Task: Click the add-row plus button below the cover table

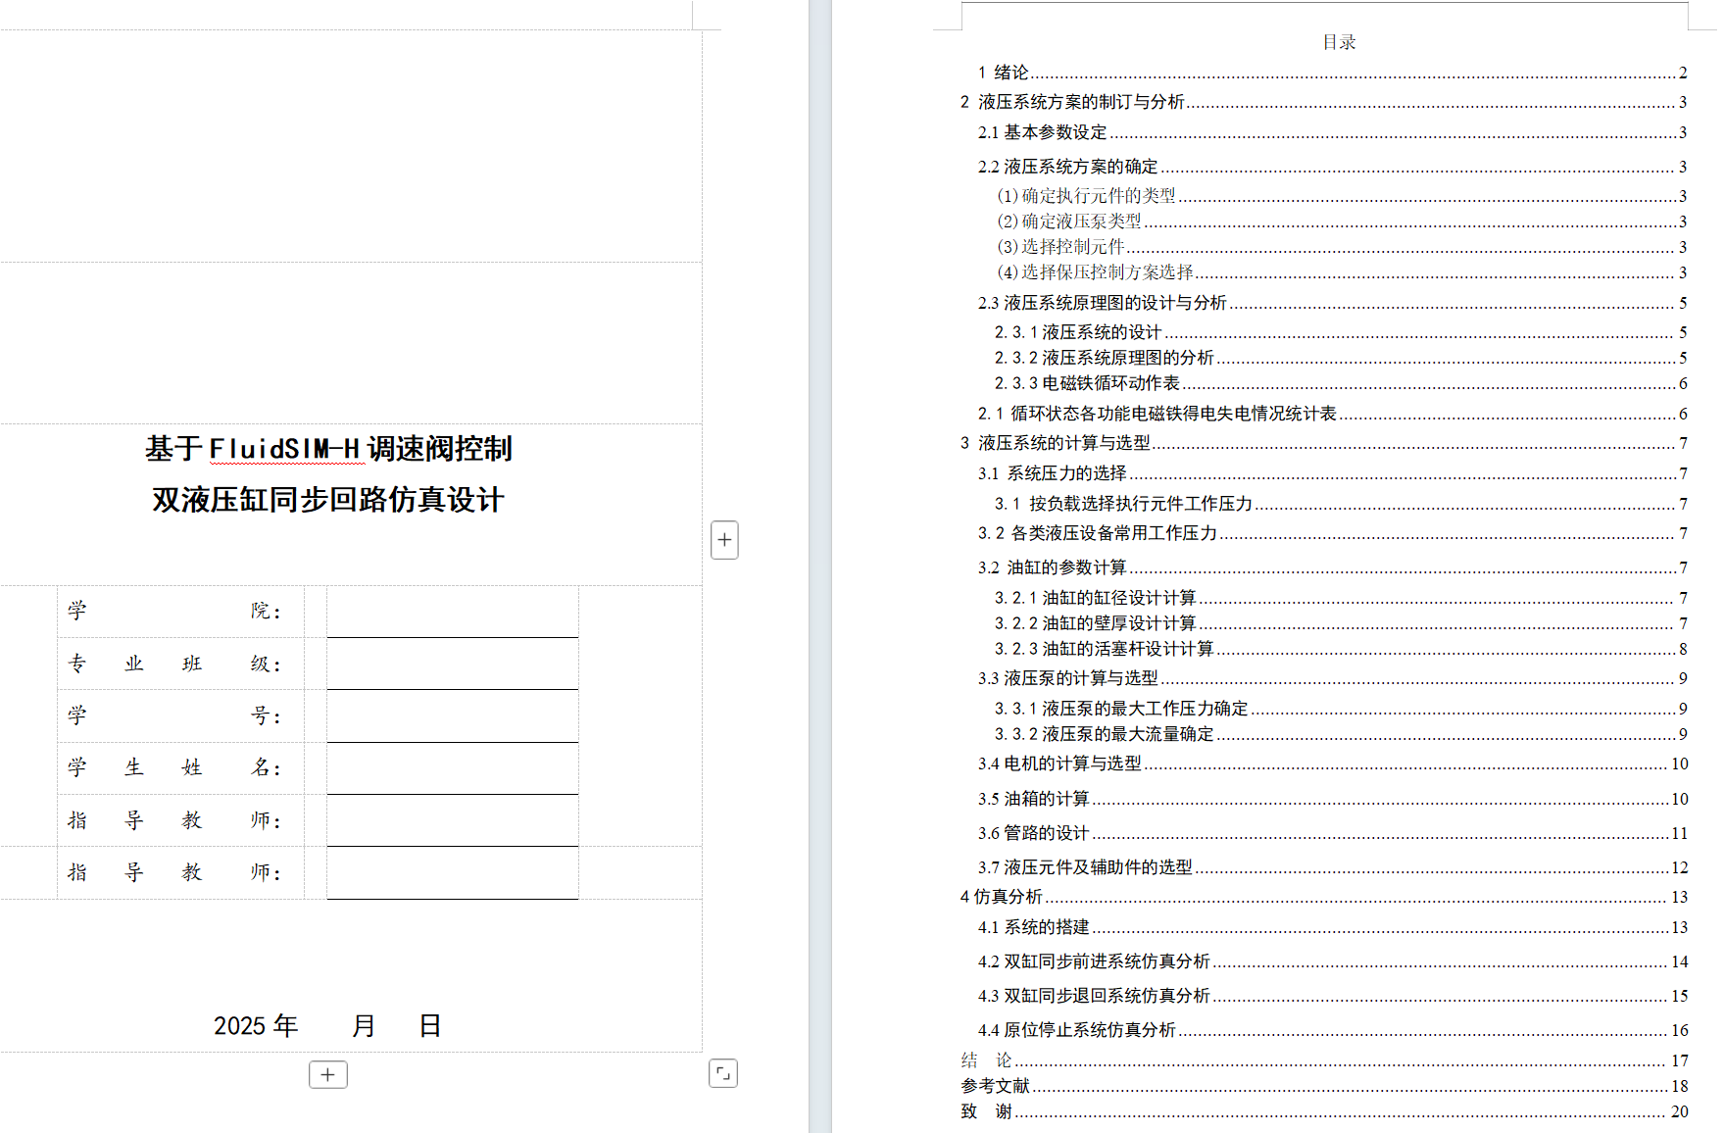Action: (x=328, y=1074)
